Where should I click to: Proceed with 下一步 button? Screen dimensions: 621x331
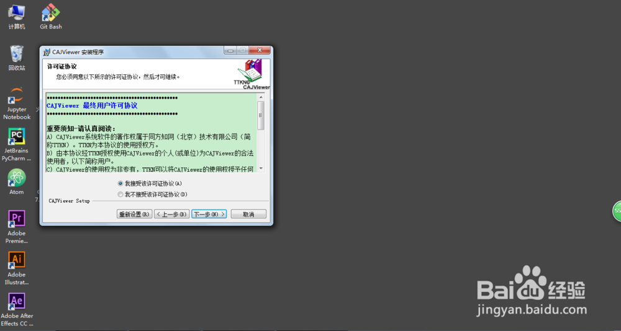click(209, 214)
